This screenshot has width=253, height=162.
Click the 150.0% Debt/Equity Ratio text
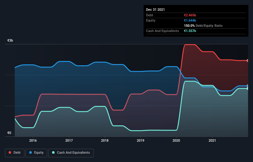pyautogui.click(x=203, y=26)
